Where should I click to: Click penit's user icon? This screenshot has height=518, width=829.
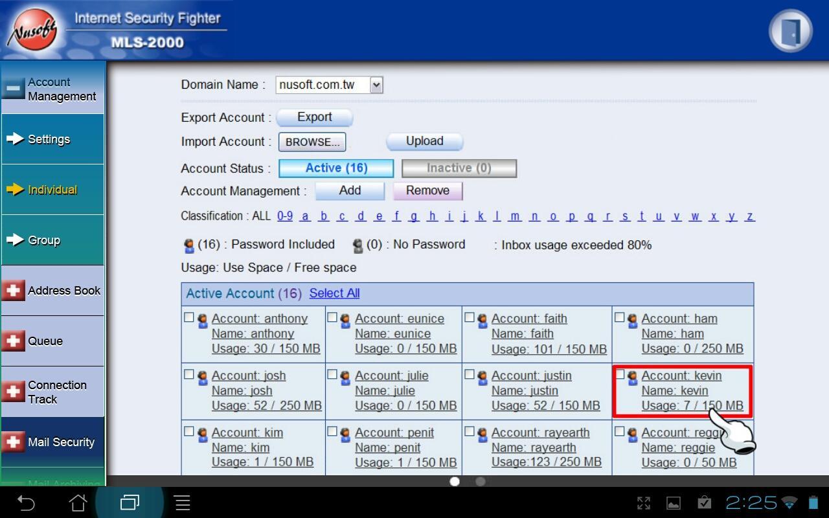coord(345,435)
